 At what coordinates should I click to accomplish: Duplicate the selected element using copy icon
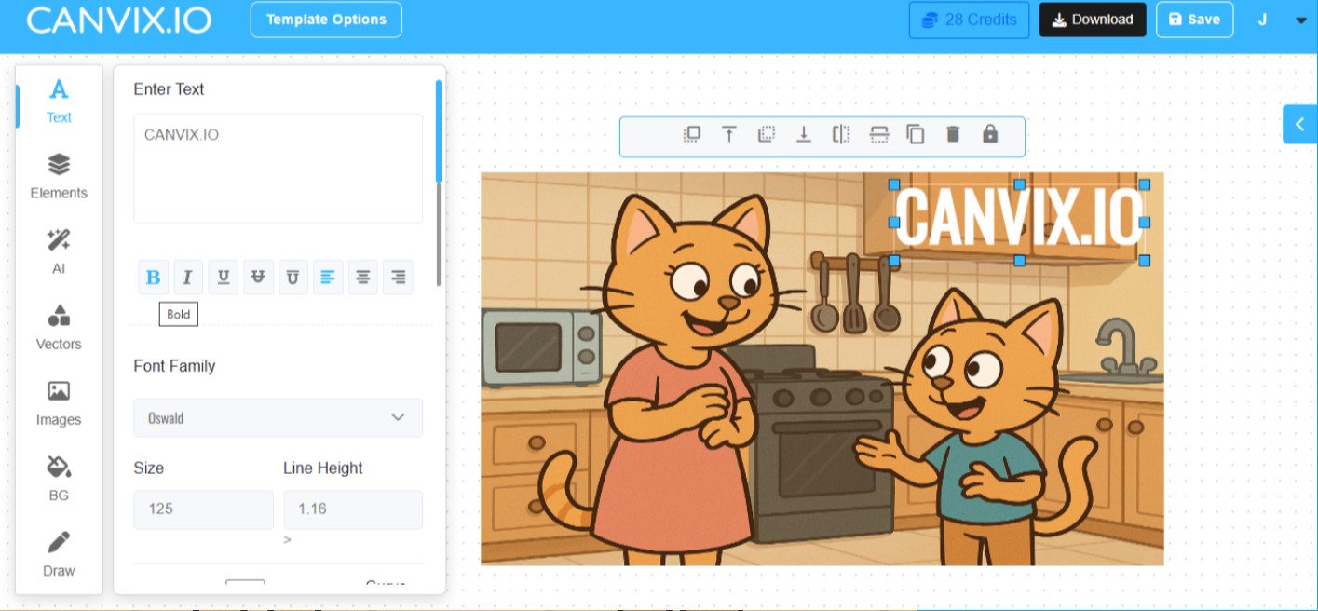point(916,134)
